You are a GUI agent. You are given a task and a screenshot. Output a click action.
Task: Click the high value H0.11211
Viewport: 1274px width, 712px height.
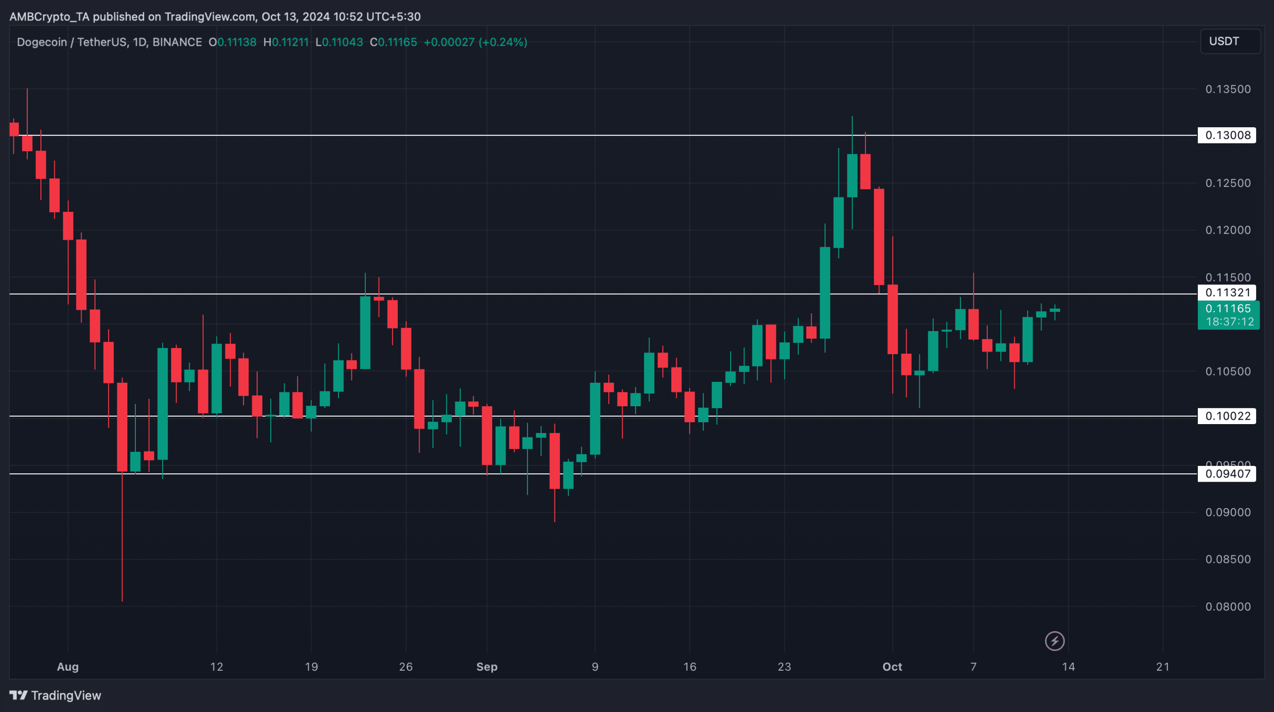[286, 42]
